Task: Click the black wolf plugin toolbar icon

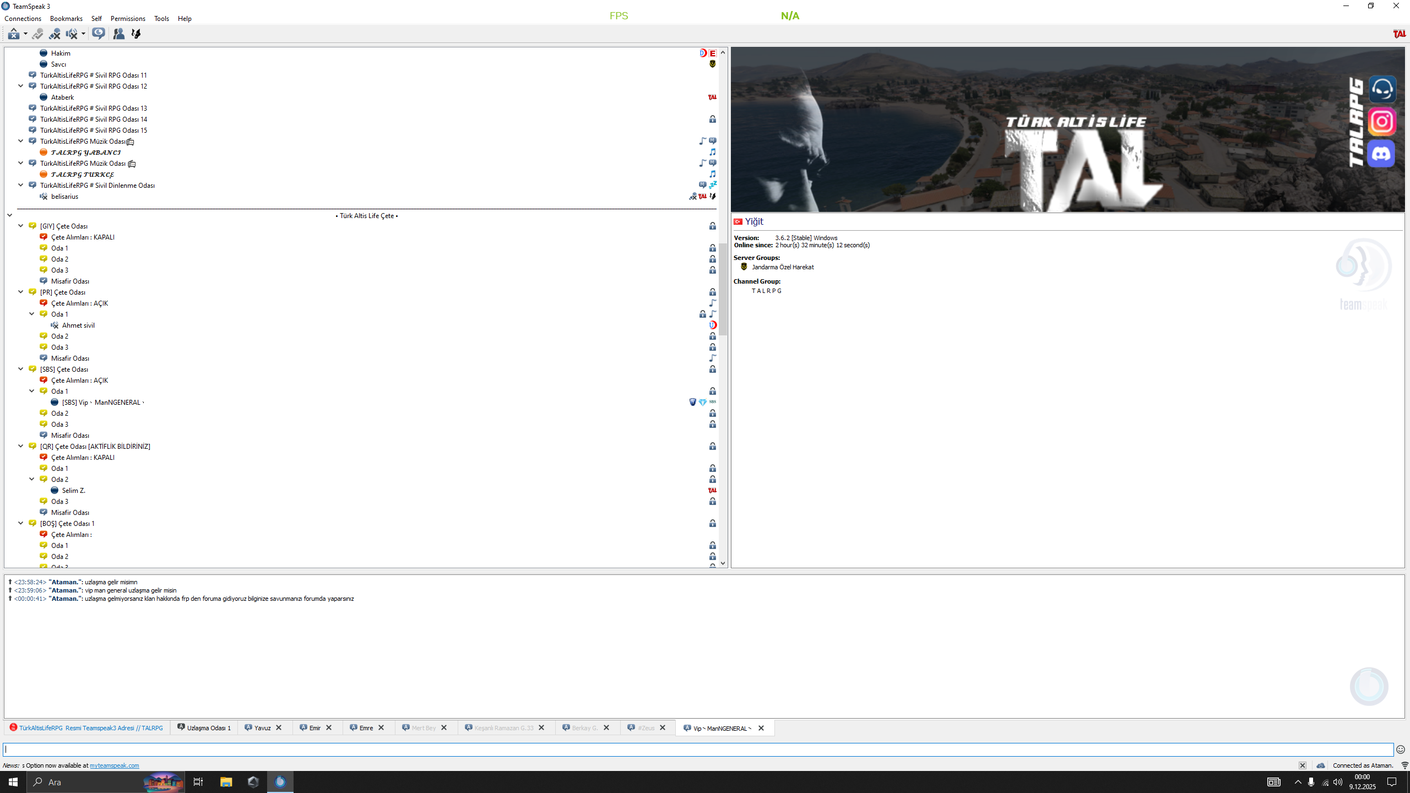Action: [x=136, y=34]
